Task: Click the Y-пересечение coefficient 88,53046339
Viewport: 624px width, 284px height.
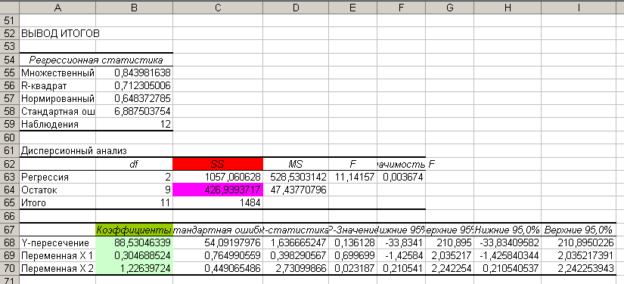Action: coord(135,242)
